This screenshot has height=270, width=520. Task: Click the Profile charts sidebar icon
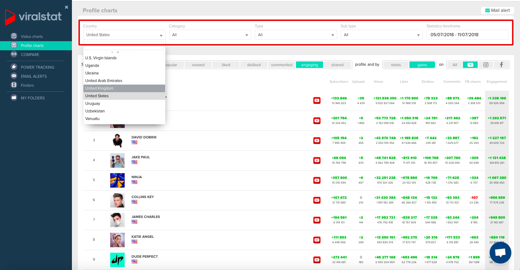(x=14, y=45)
